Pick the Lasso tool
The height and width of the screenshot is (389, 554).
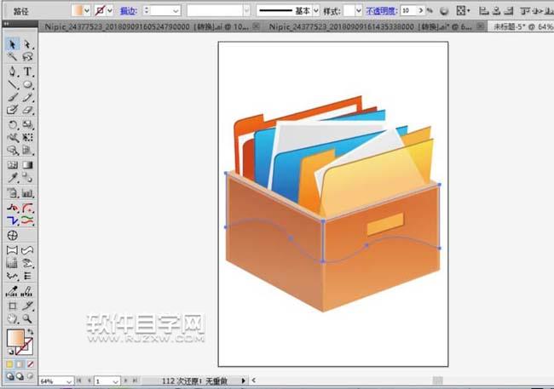[x=27, y=57]
